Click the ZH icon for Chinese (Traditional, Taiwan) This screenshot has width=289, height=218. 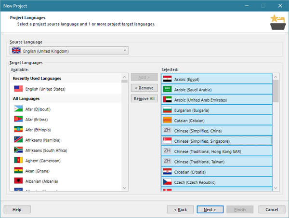tap(168, 161)
